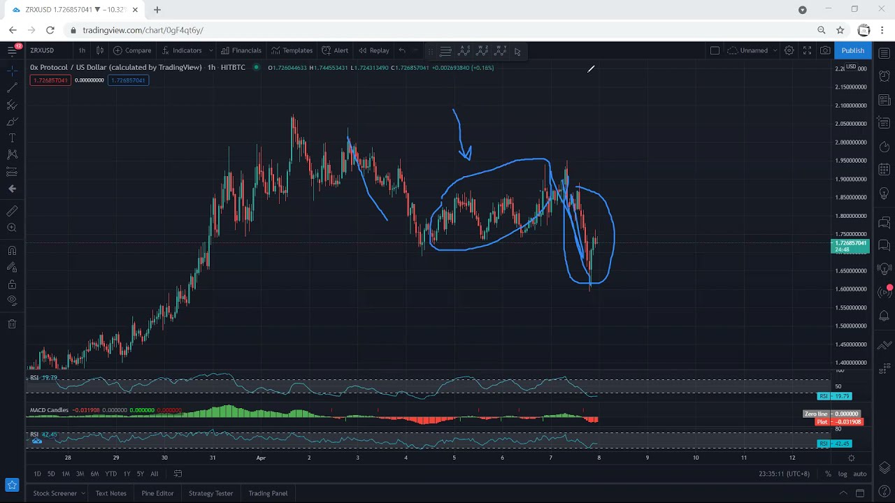
Task: Select the 1Y date range
Action: (x=127, y=474)
